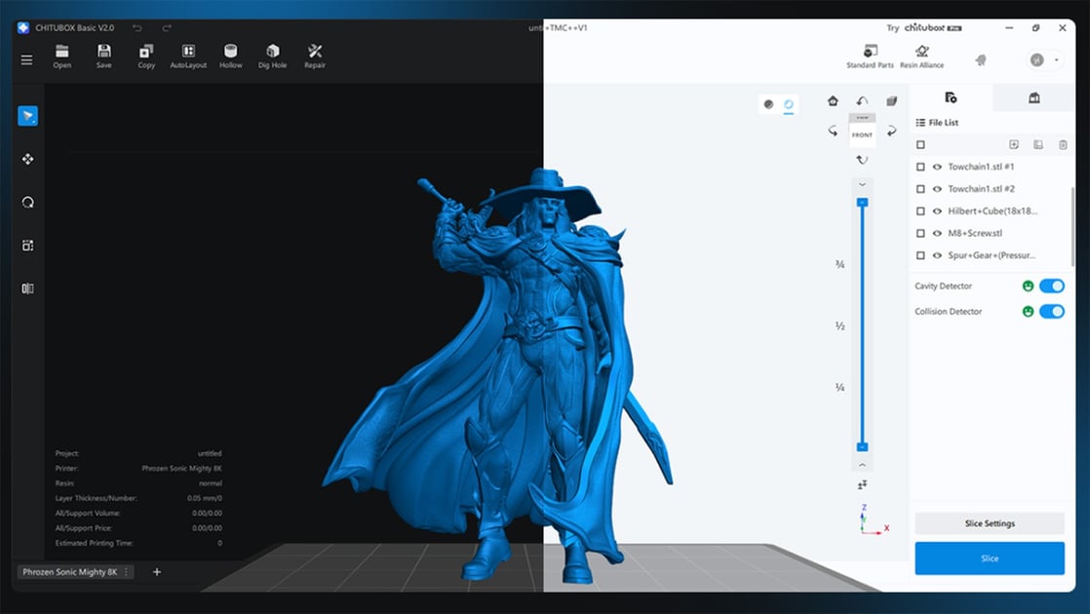Image resolution: width=1090 pixels, height=614 pixels.
Task: Click the top handle of layer slider
Action: coord(862,203)
